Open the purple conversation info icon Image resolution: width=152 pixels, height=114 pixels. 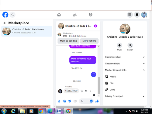[x=95, y=26]
